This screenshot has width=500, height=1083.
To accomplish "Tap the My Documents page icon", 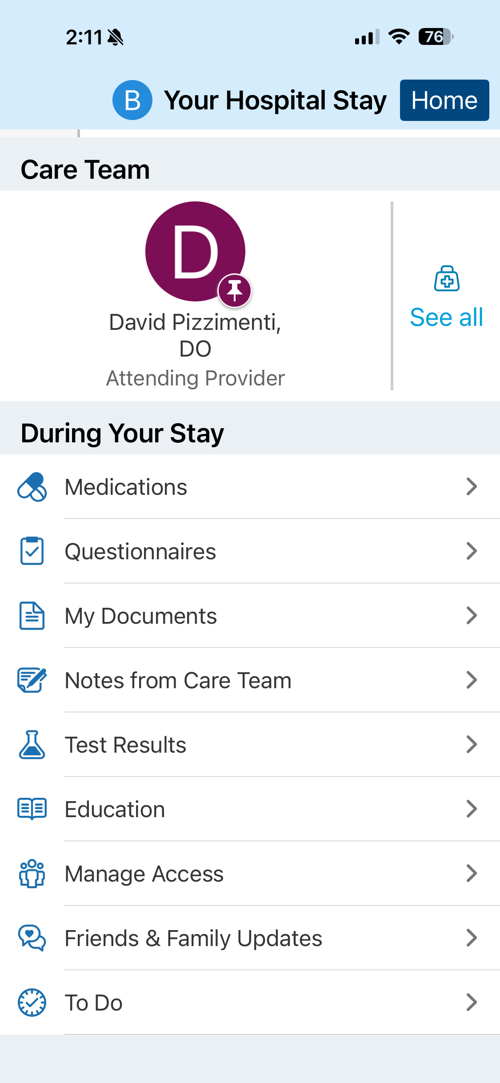I will tap(32, 616).
